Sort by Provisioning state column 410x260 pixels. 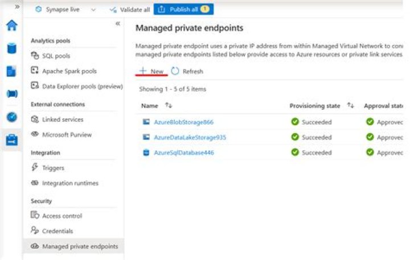(350, 106)
